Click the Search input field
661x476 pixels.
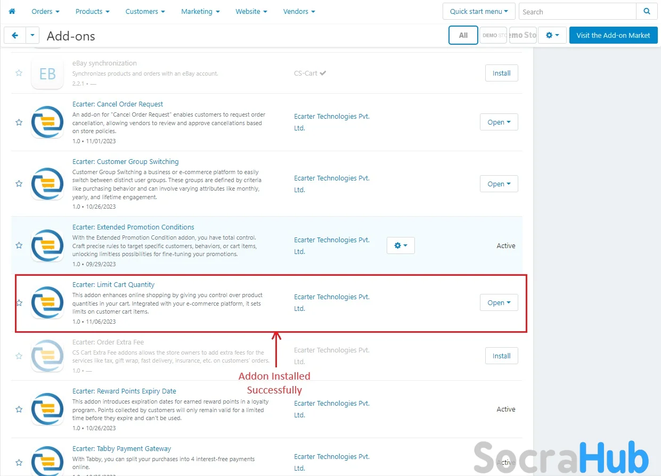[577, 11]
